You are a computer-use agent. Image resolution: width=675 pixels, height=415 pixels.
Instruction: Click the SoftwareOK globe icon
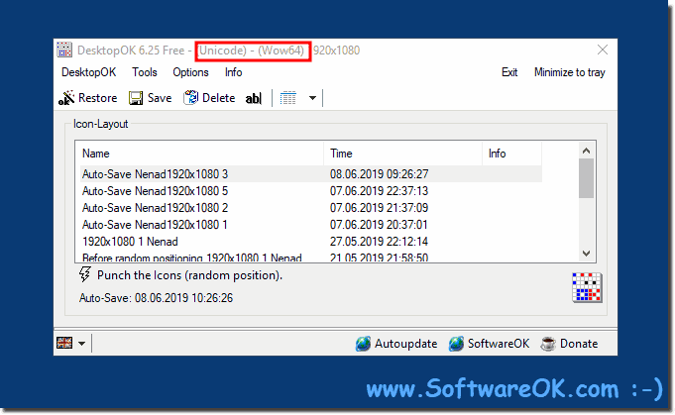coord(456,343)
